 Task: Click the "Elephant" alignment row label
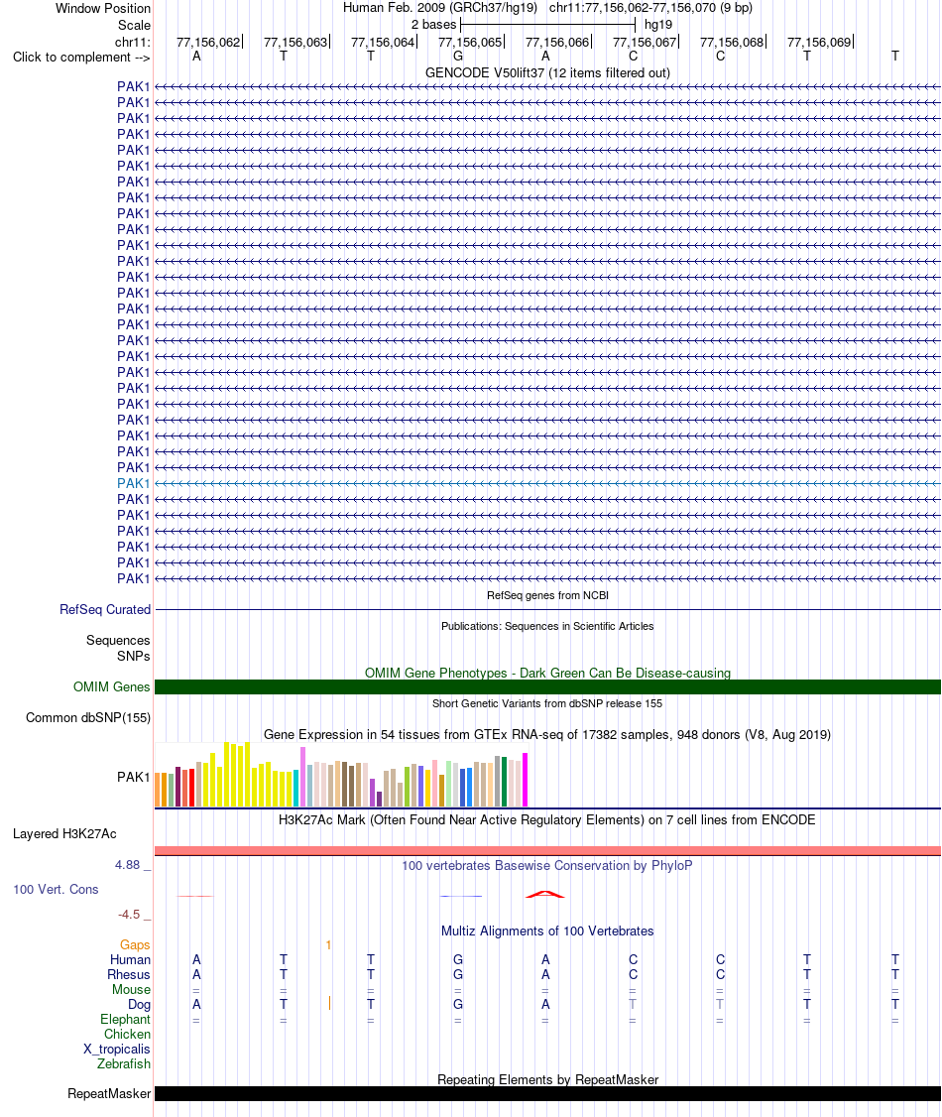pyautogui.click(x=125, y=1020)
